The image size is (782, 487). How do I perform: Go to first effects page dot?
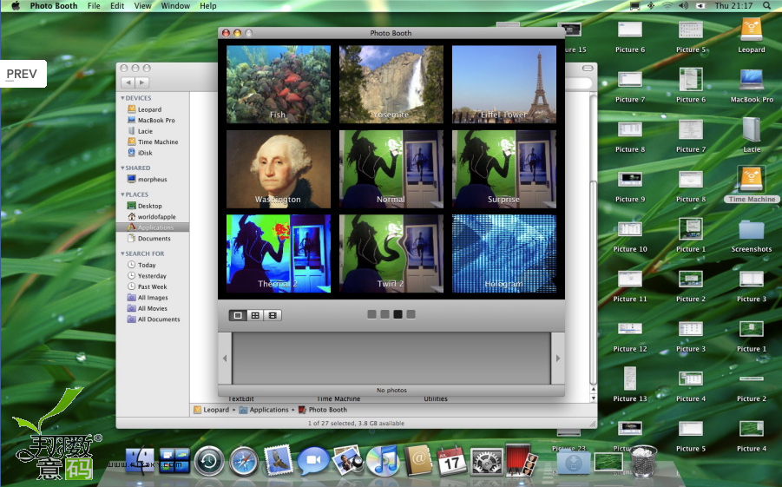371,314
